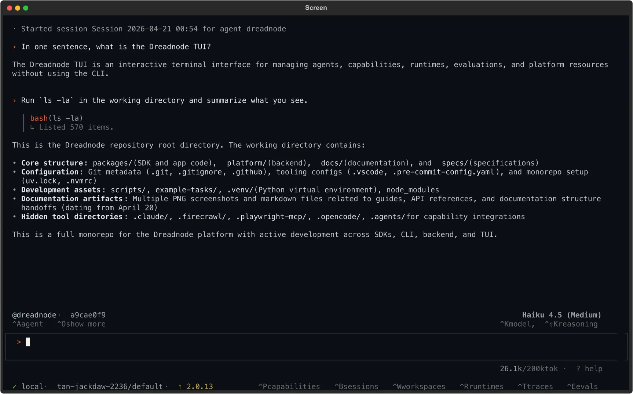
Task: Open help via the ? help indicator
Action: coord(589,369)
